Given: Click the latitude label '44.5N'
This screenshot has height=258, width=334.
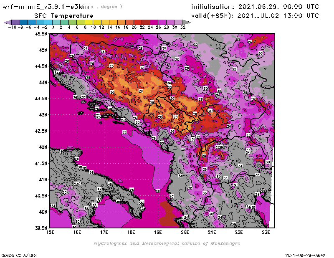Looking at the screenshot, I should [41, 66].
